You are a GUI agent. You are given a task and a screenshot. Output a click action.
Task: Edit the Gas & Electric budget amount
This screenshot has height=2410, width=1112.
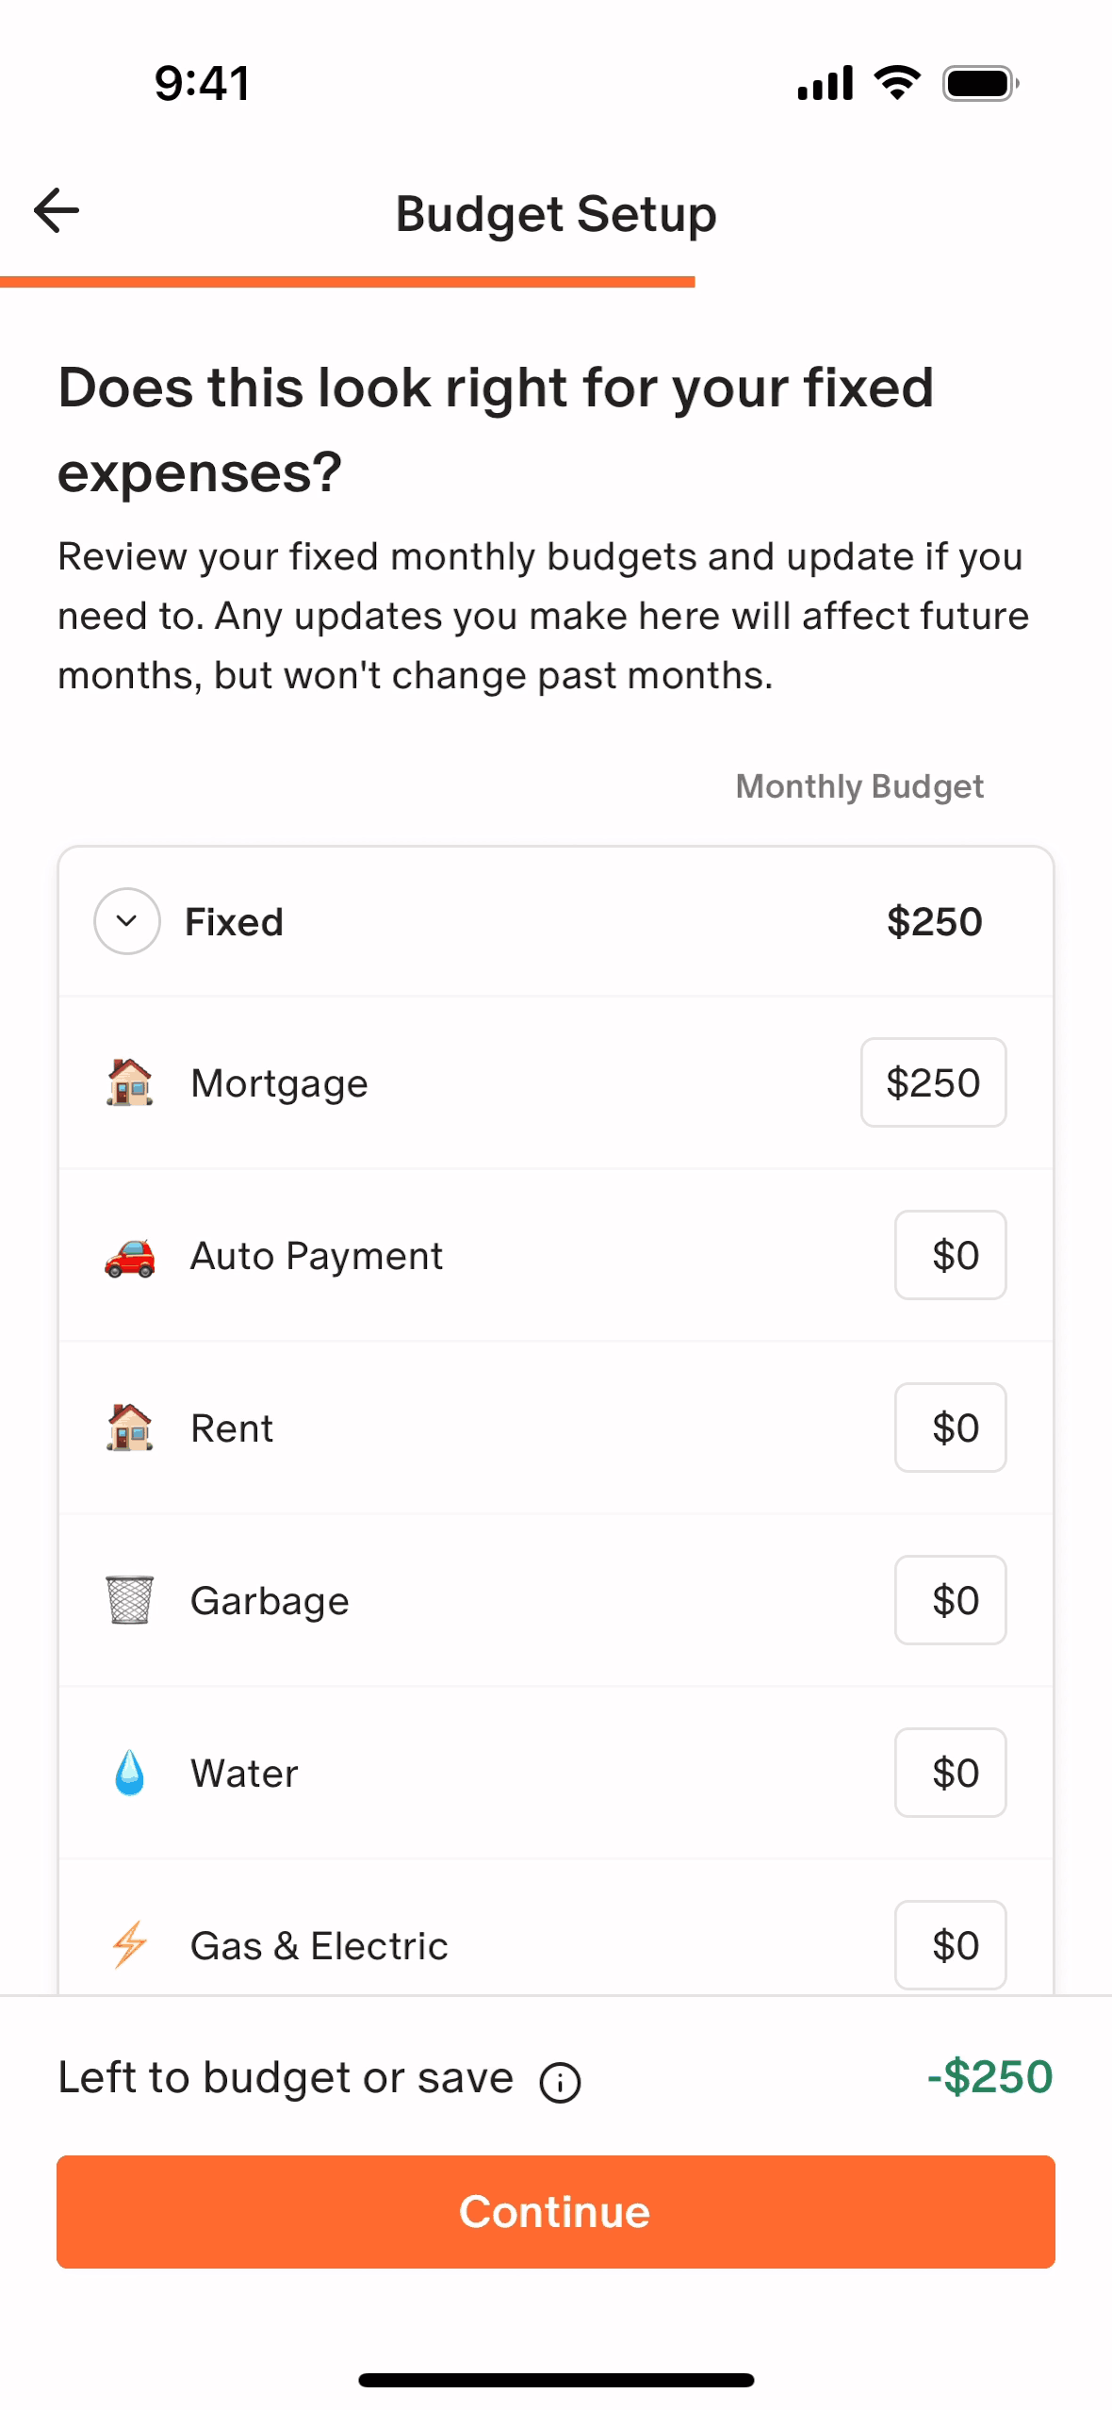point(950,1944)
